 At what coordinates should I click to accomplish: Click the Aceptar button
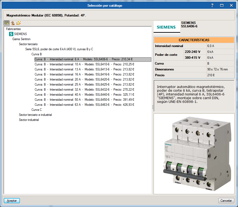pos(12,200)
